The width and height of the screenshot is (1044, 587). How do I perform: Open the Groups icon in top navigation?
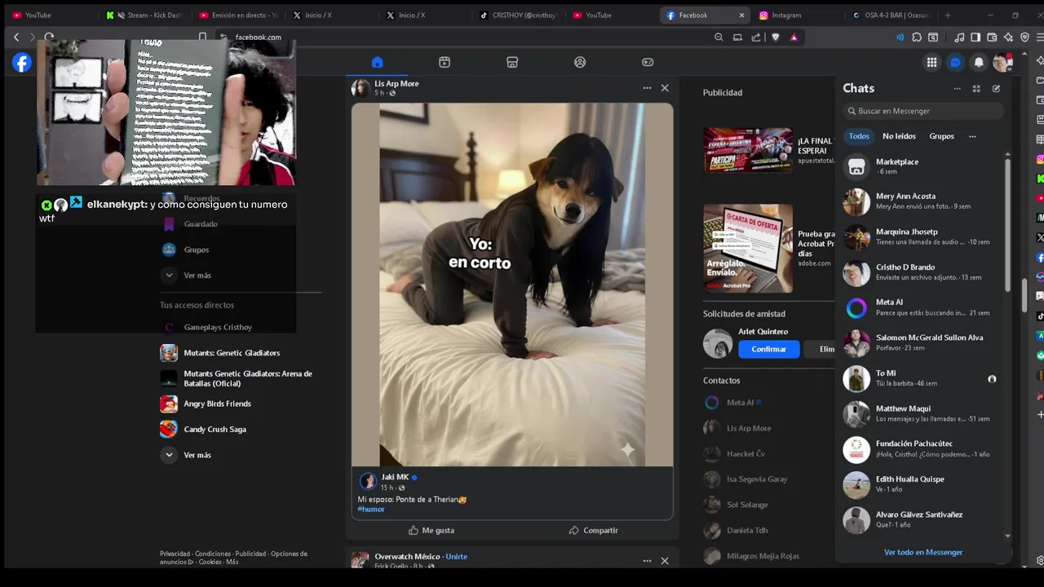580,62
